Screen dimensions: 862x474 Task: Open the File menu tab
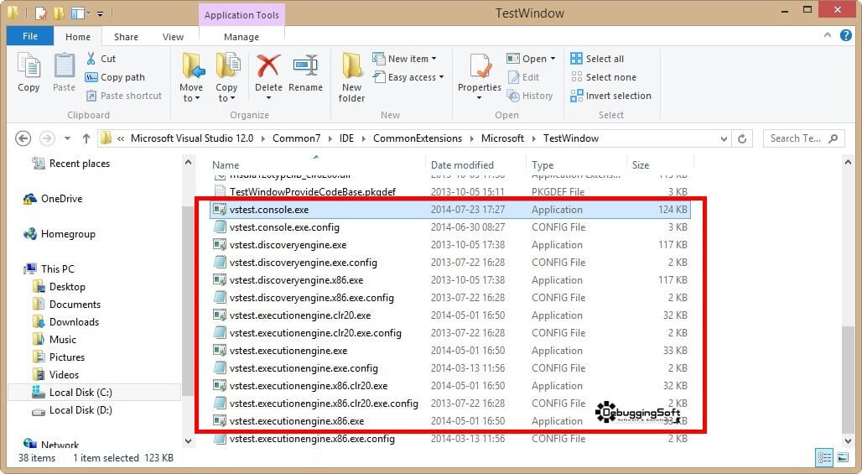point(30,36)
